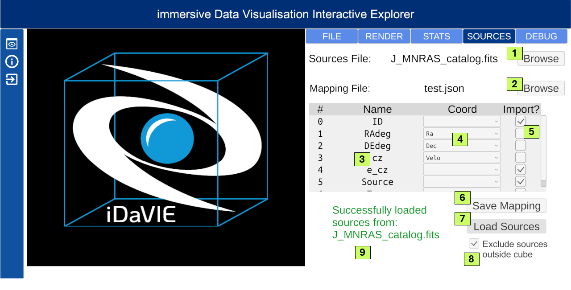571x290 pixels.
Task: Click the e_cz column name
Action: [x=377, y=170]
